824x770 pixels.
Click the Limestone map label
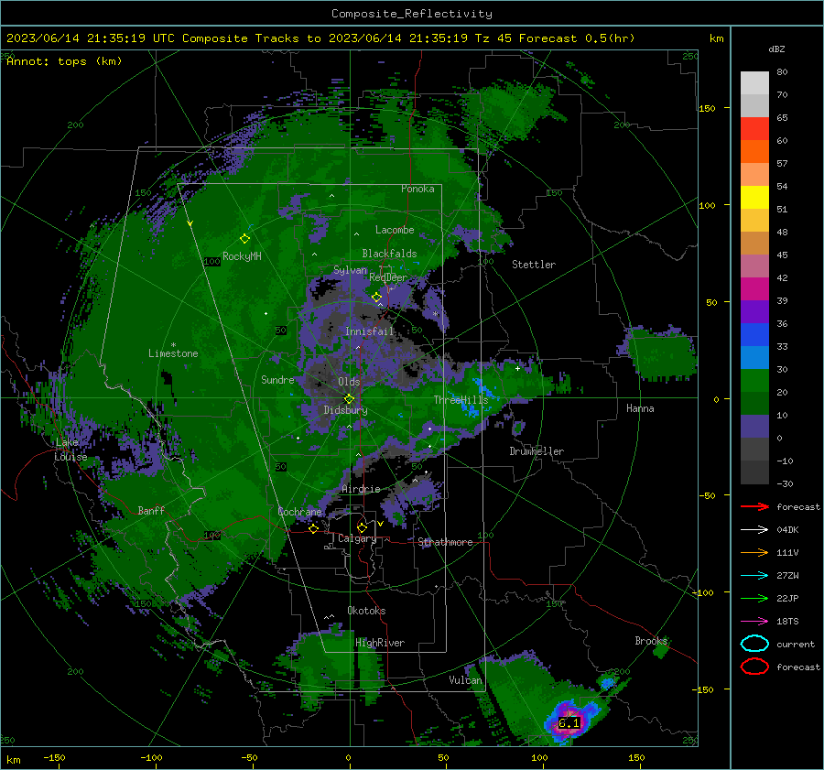[173, 353]
